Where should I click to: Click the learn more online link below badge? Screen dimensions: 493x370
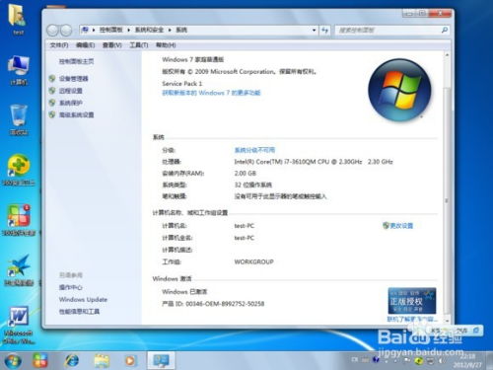(x=412, y=319)
